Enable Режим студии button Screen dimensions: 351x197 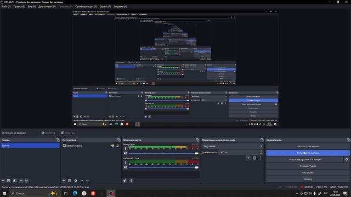pyautogui.click(x=308, y=166)
